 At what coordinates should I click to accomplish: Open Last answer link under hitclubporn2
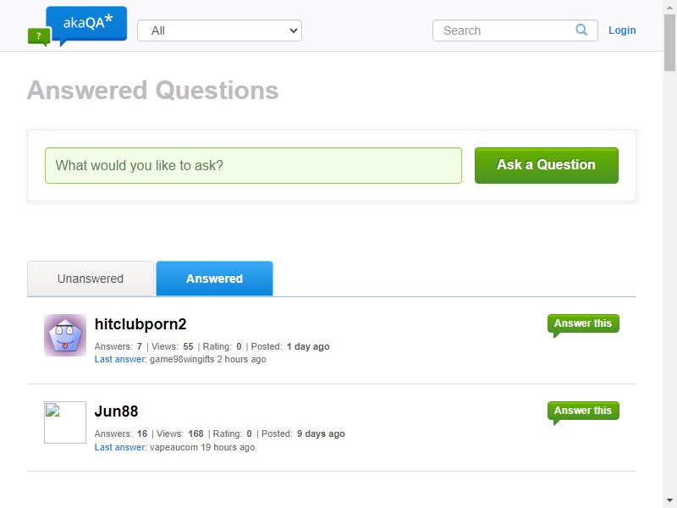click(x=120, y=359)
